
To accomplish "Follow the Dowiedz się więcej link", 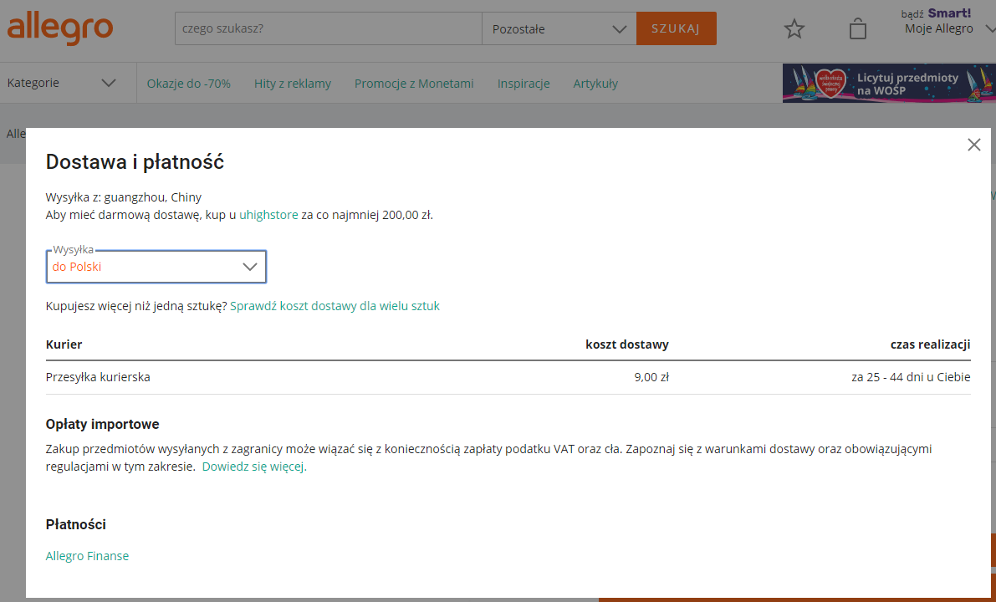I will (254, 467).
